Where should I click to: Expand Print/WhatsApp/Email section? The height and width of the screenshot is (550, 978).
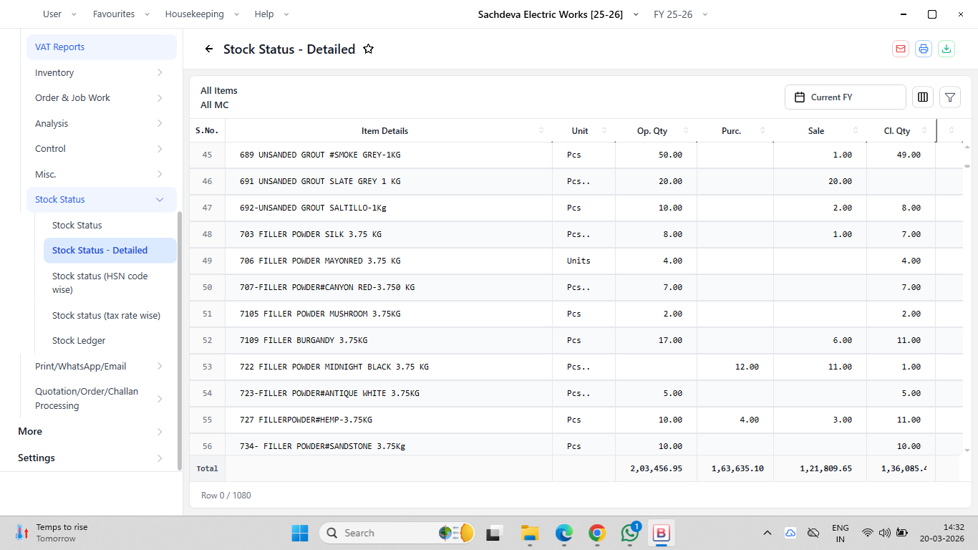click(x=102, y=366)
